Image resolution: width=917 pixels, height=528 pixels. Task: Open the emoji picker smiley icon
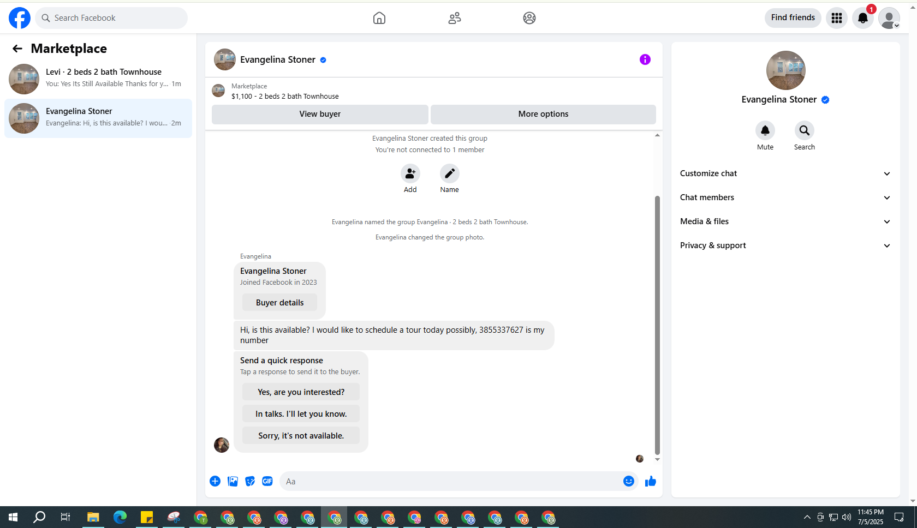629,481
